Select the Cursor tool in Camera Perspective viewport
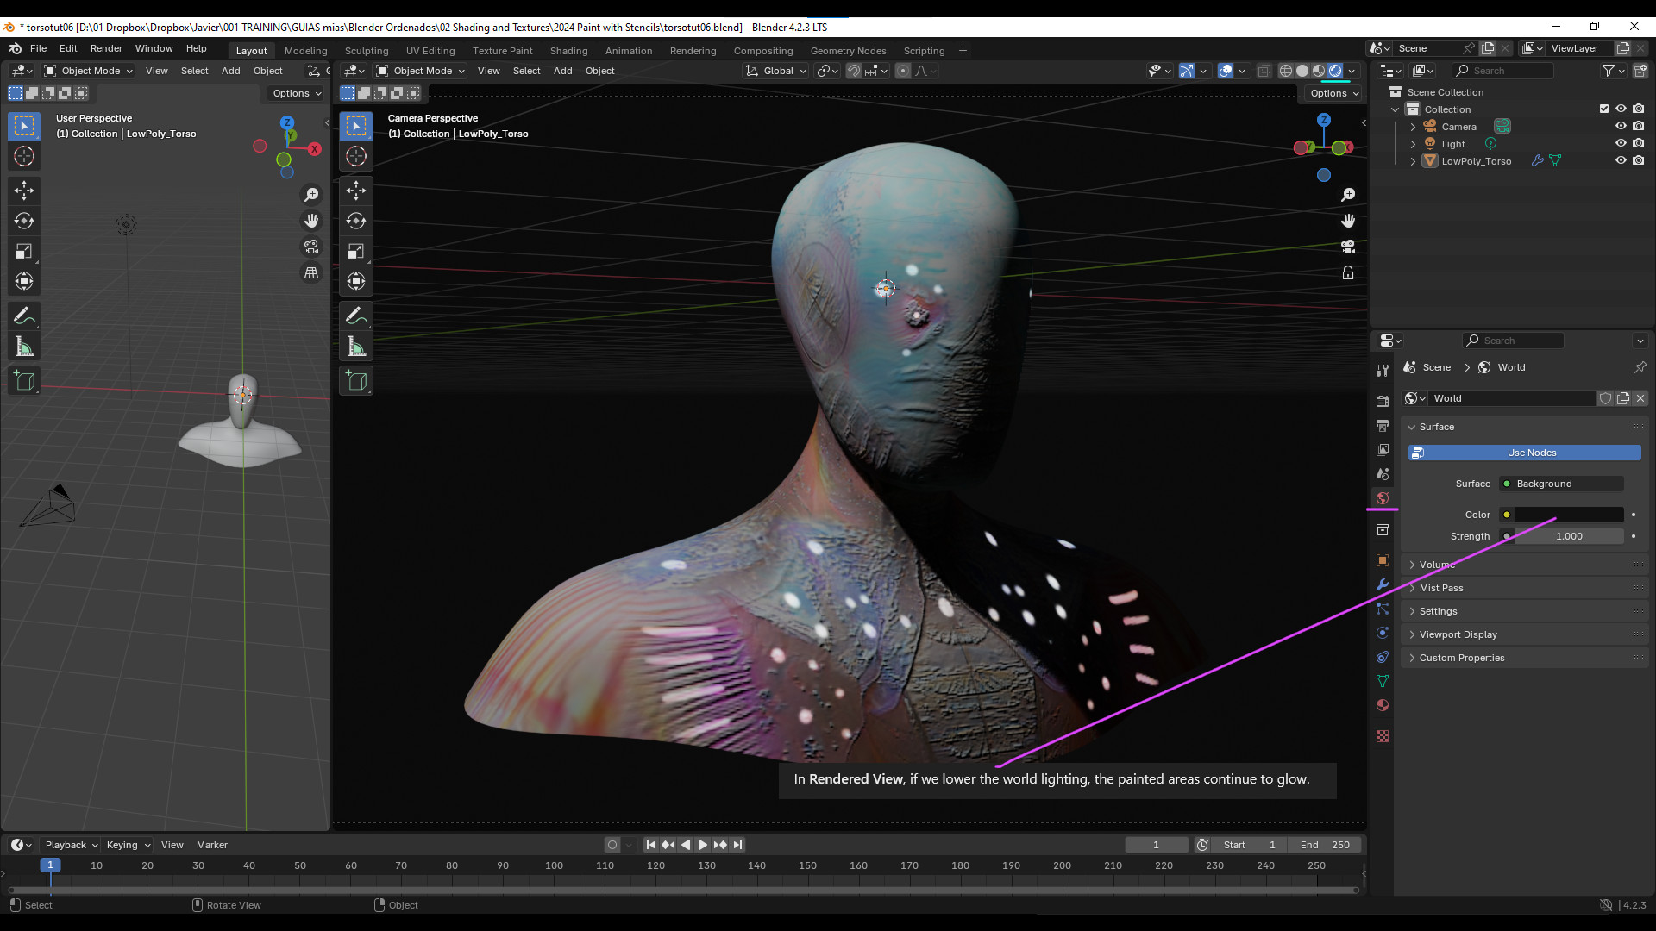This screenshot has height=931, width=1656. [x=356, y=156]
